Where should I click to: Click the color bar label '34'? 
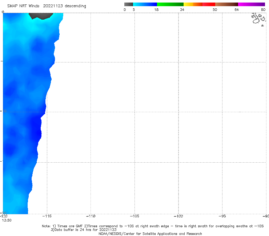pos(182,9)
